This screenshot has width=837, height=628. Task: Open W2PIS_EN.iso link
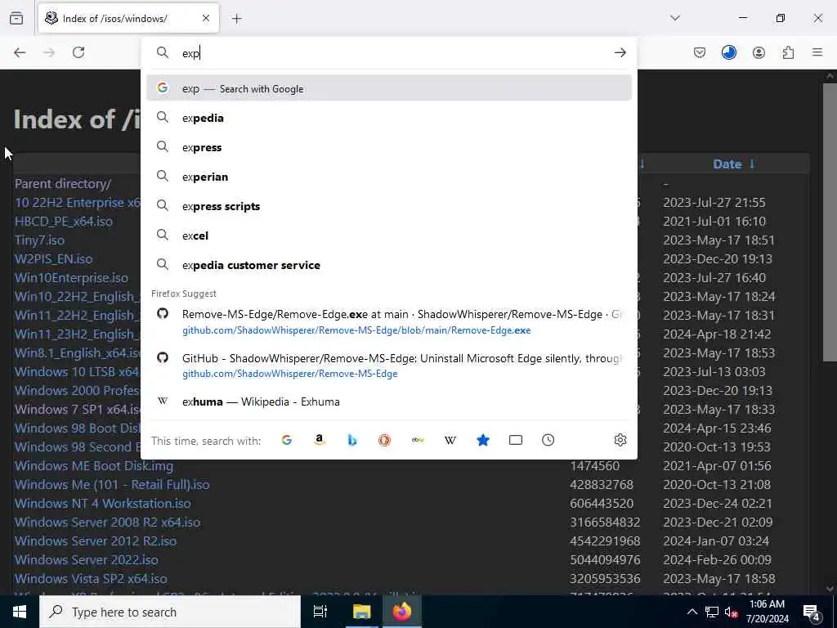(x=53, y=258)
